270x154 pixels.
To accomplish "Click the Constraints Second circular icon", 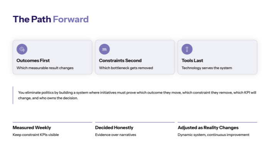I will point(105,49).
